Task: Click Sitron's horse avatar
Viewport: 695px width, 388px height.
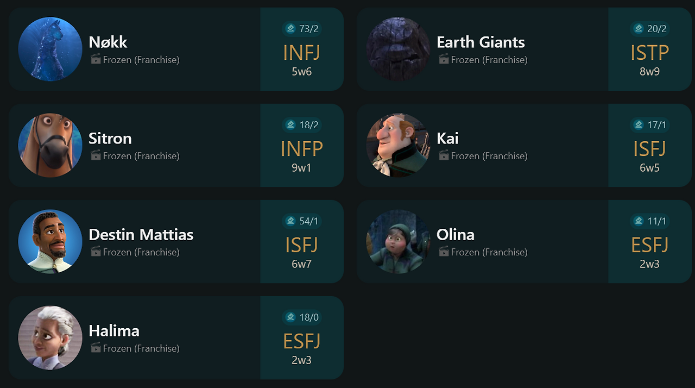Action: (50, 145)
